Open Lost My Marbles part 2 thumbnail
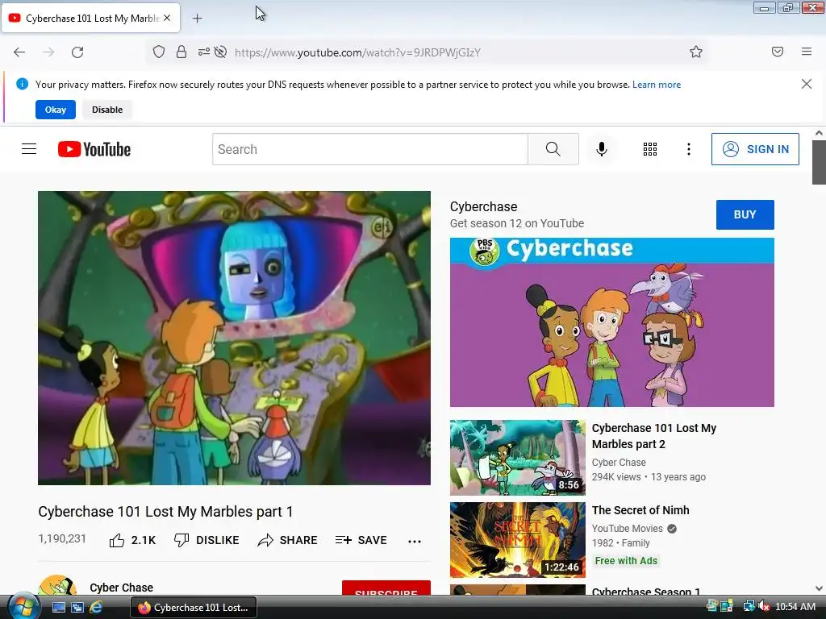Viewport: 826px width, 619px height. 517,458
